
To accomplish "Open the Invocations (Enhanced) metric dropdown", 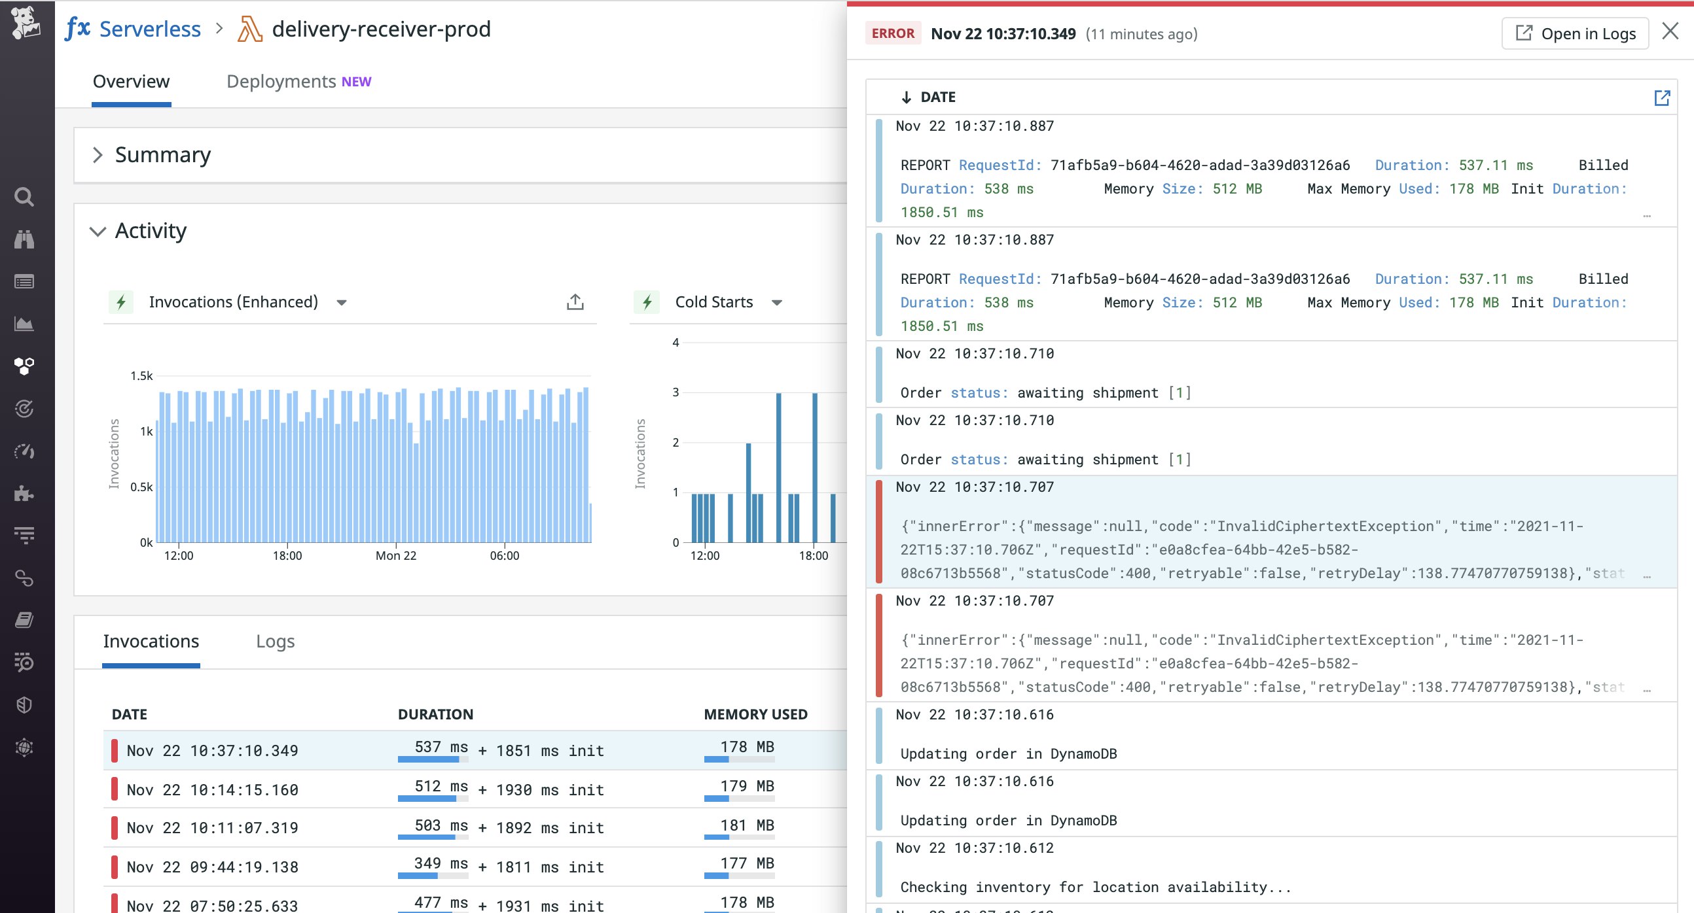I will pyautogui.click(x=341, y=303).
